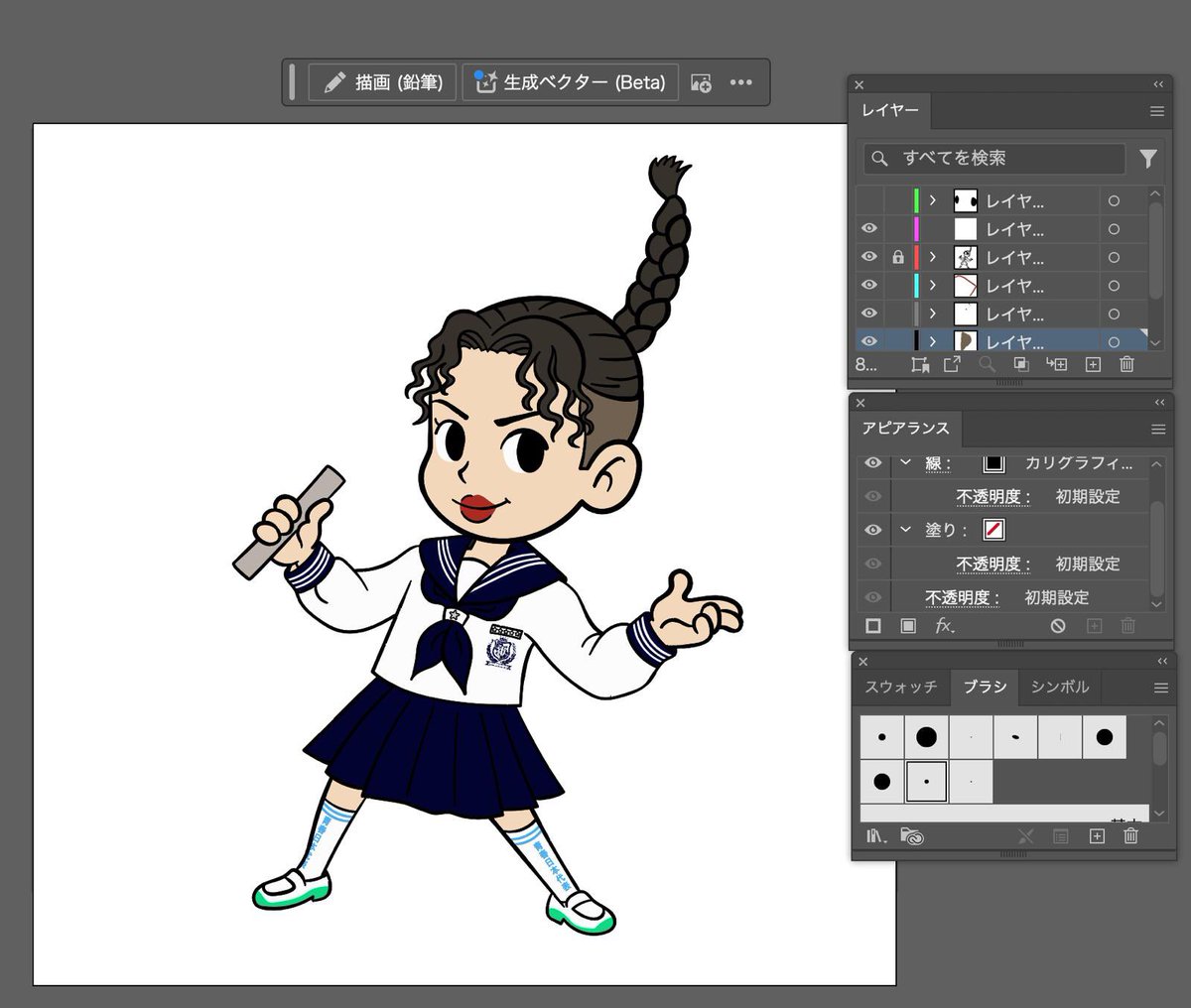Click target circle of the magenta-bar layer
This screenshot has height=1008, width=1191.
(x=1114, y=229)
